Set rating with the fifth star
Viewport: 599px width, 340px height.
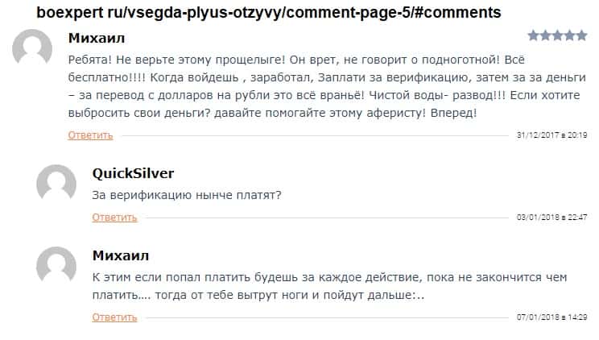pyautogui.click(x=581, y=35)
